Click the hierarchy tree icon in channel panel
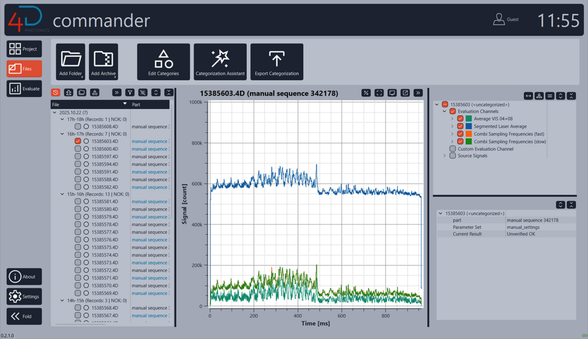The width and height of the screenshot is (588, 339). (x=539, y=96)
